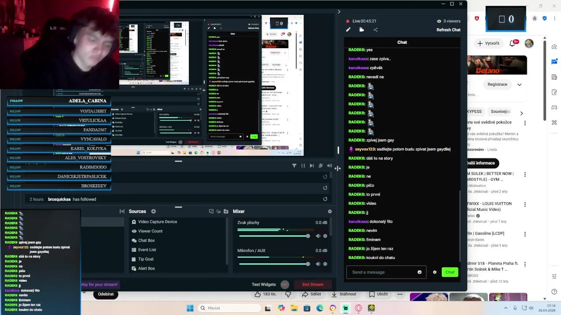Click the Odebírat subscribe button

click(106, 294)
